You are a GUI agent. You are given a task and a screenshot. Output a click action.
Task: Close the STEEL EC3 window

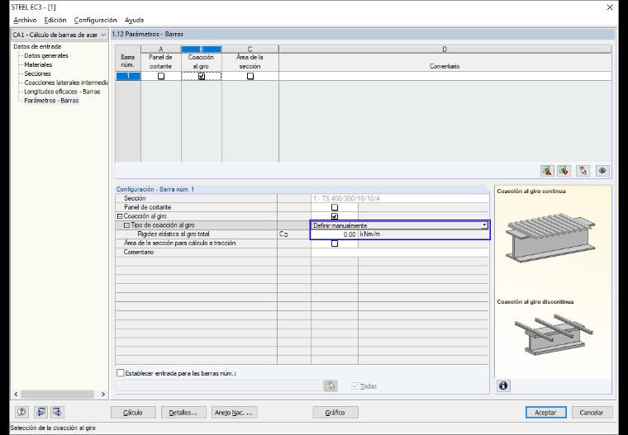610,7
